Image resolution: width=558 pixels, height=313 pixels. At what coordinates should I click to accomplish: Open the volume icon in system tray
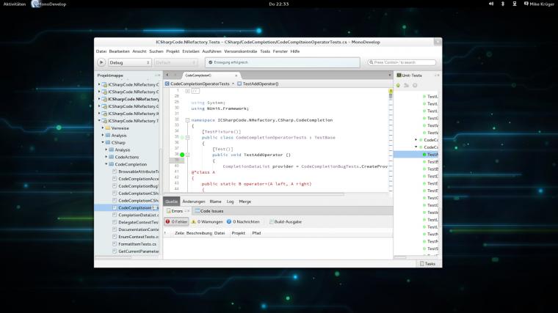[x=491, y=4]
